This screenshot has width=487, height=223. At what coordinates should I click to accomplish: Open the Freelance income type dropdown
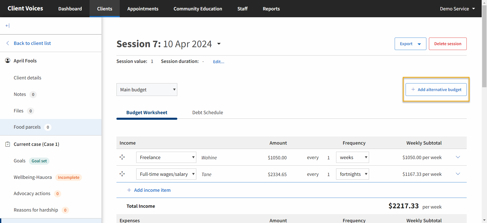point(166,157)
